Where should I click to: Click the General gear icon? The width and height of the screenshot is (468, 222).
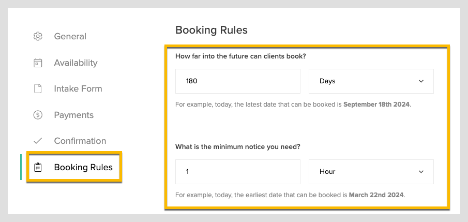[x=38, y=36]
